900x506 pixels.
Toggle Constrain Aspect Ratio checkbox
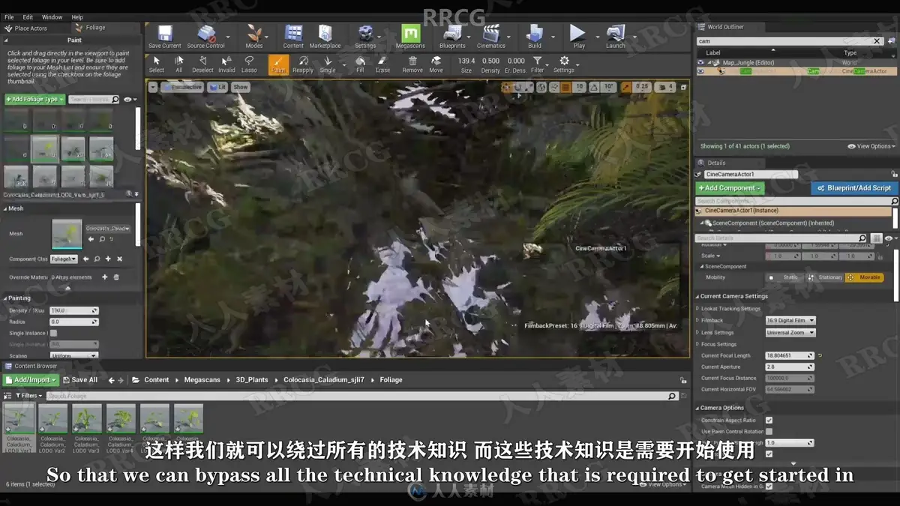(x=769, y=421)
